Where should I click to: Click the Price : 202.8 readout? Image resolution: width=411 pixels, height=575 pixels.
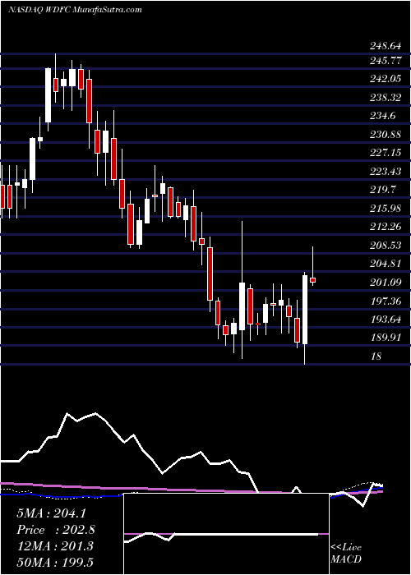click(56, 530)
